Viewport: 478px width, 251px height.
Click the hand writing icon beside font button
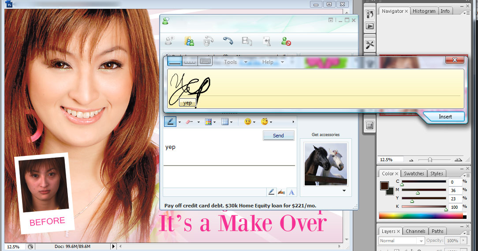coord(281,192)
